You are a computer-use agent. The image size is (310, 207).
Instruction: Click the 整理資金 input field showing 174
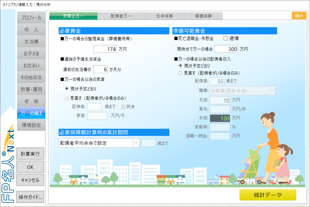click(x=105, y=49)
